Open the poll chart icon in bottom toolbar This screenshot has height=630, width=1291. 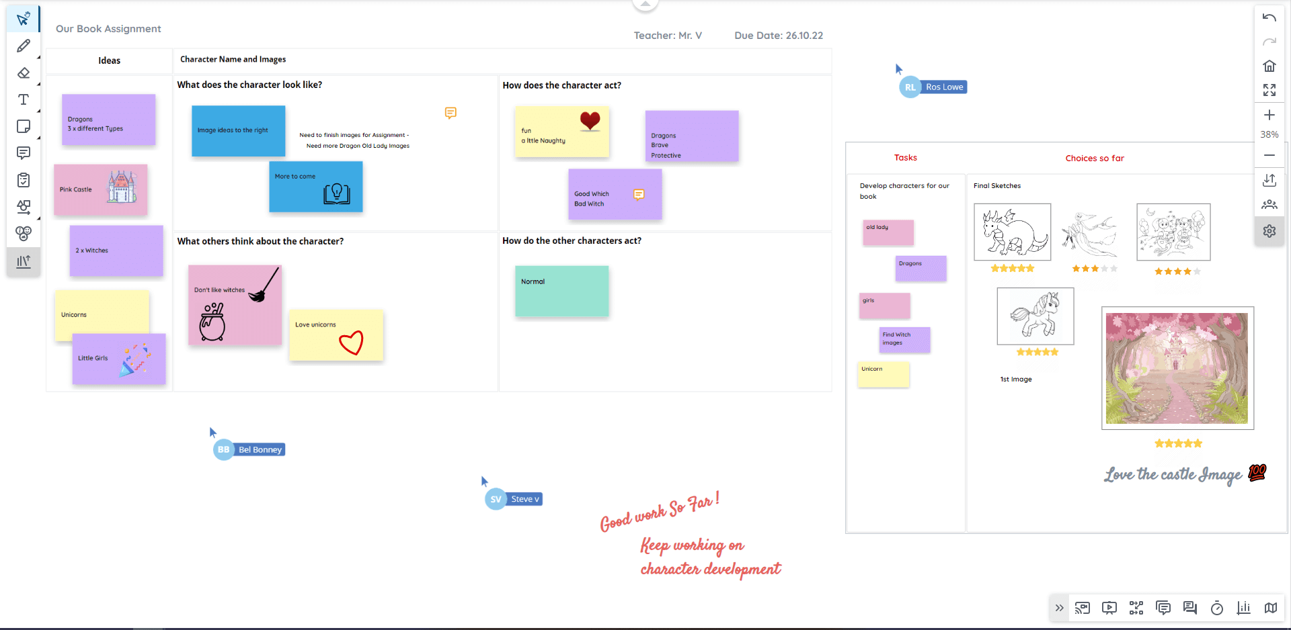pos(1244,609)
